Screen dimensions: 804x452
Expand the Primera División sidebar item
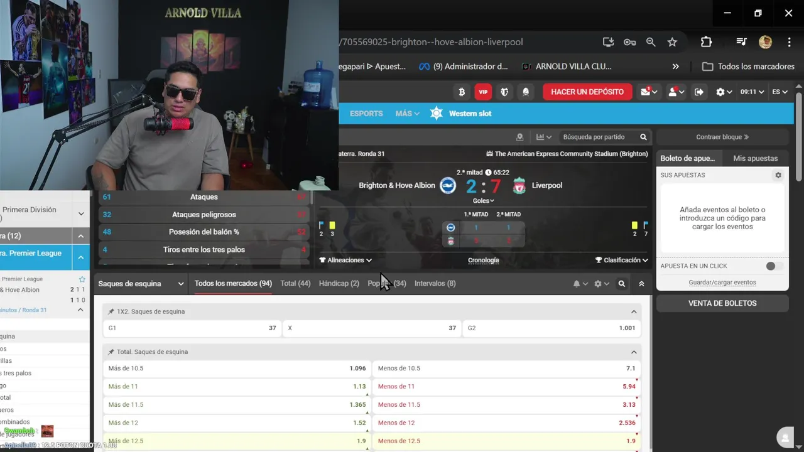[81, 214]
